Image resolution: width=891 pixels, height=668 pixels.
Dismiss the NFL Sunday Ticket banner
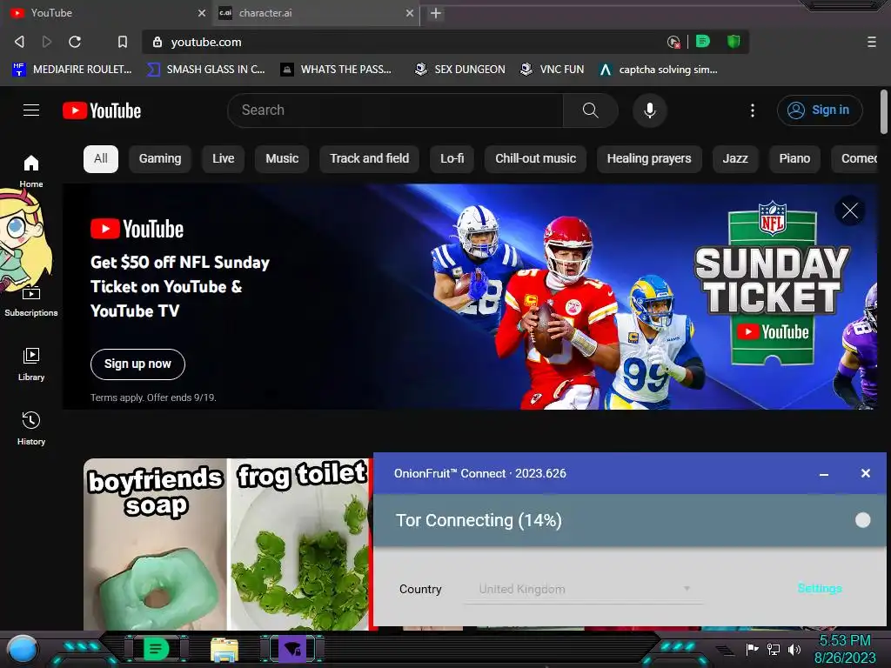click(850, 210)
